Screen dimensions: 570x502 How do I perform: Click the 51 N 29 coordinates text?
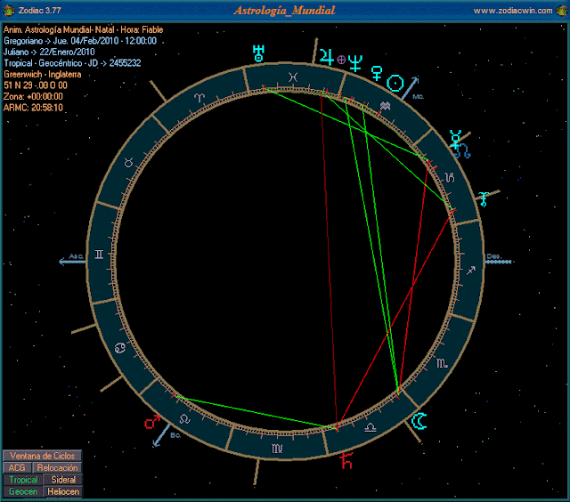pos(36,85)
